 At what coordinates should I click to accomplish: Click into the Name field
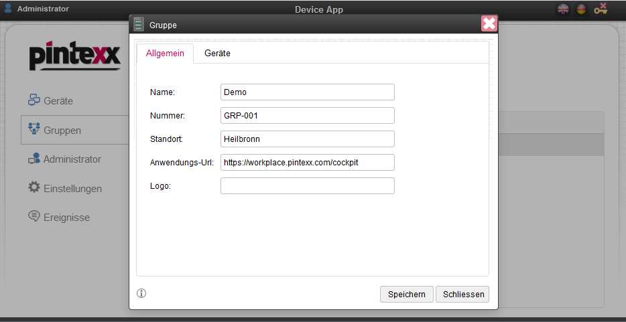click(307, 92)
